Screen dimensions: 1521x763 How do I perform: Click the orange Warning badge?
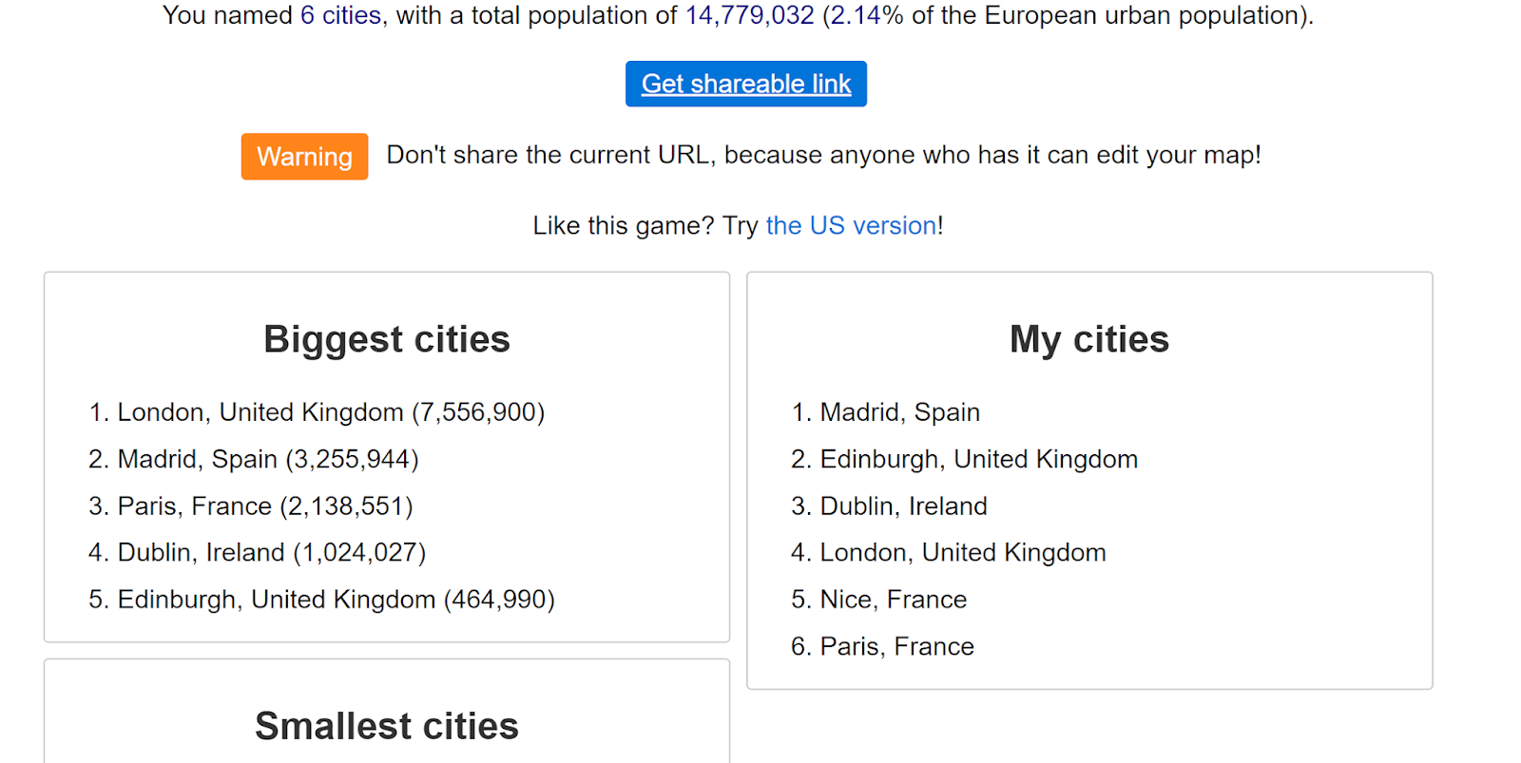(304, 157)
